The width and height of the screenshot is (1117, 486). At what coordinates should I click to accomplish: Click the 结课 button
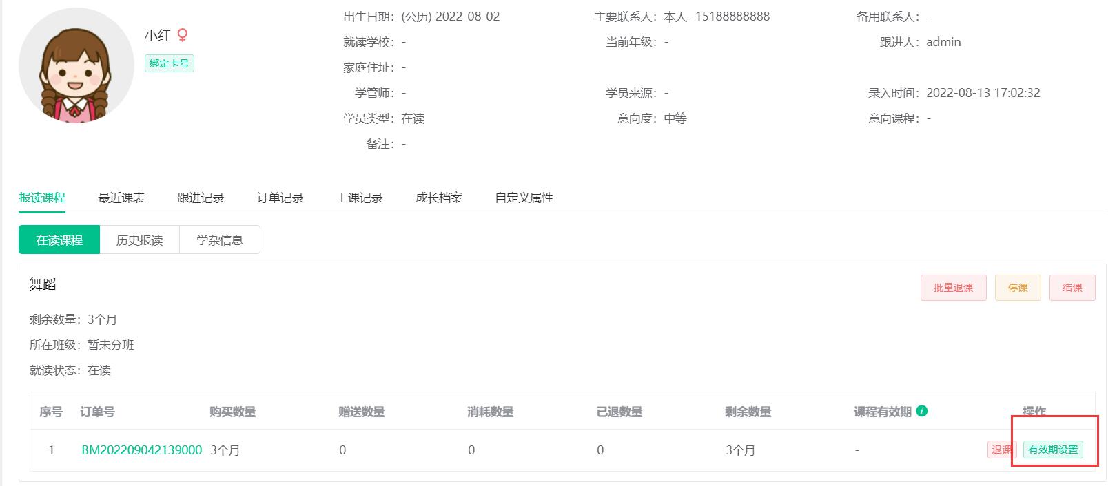(1072, 288)
